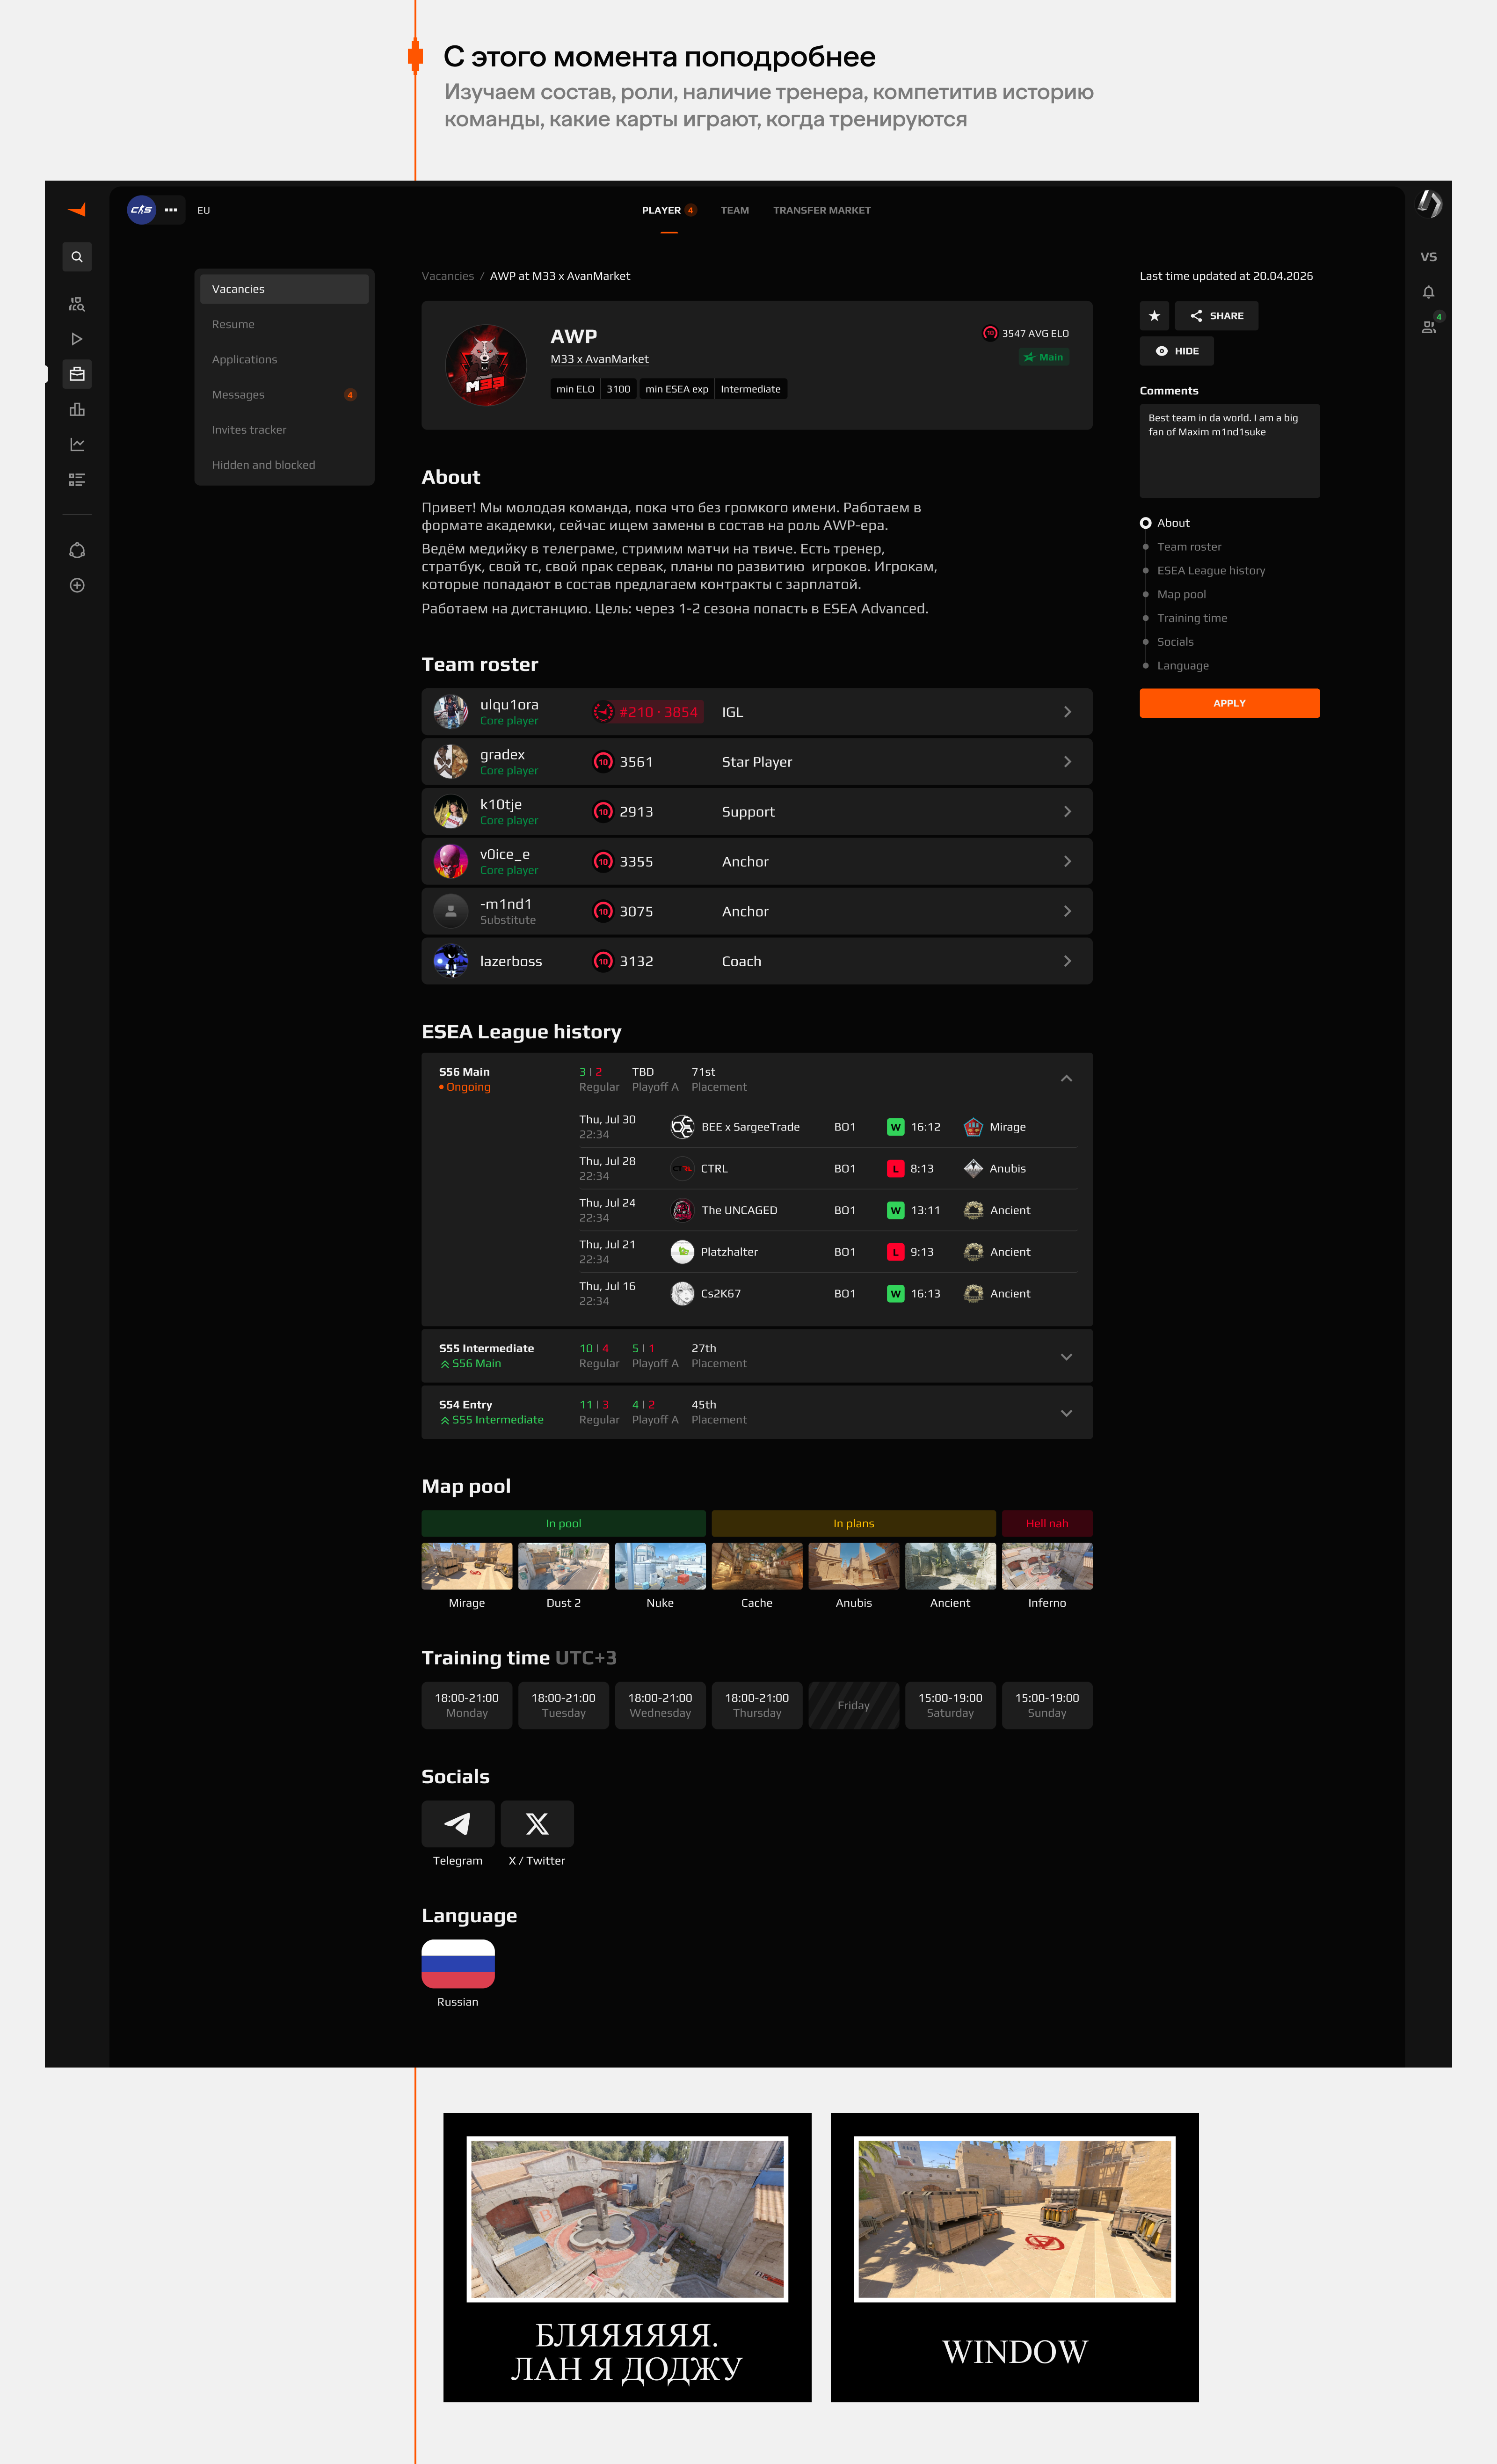Screen dimensions: 1497x2464
Task: Jump to Socials in section navigation
Action: 1175,642
